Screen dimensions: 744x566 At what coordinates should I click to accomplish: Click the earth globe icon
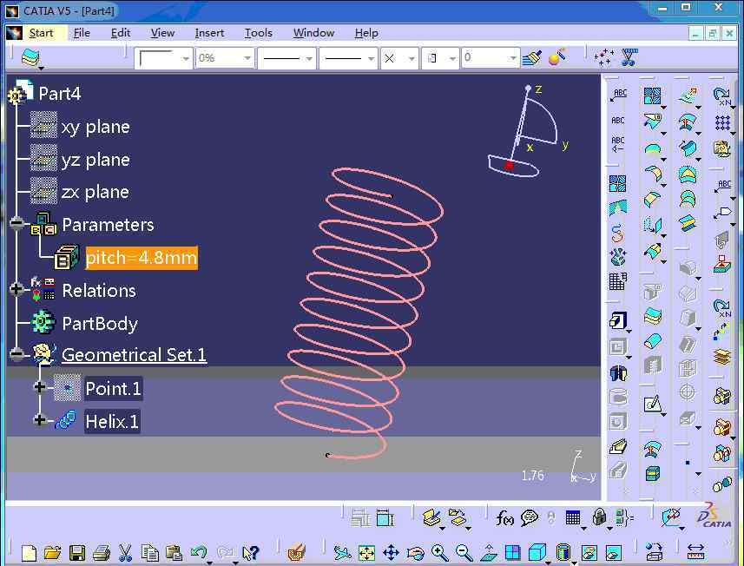618,256
